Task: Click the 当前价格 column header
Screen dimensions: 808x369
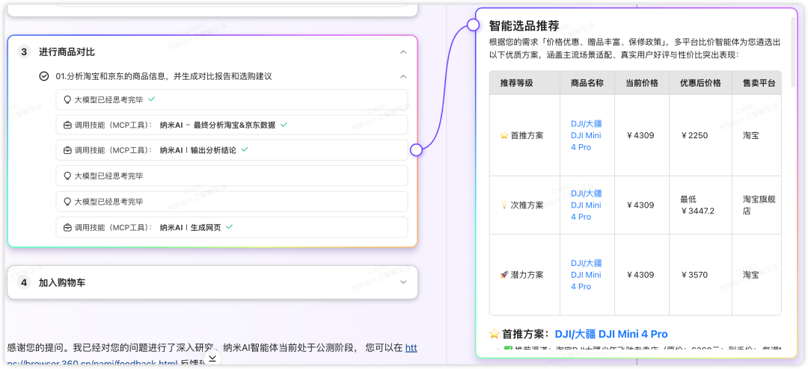Action: [642, 83]
